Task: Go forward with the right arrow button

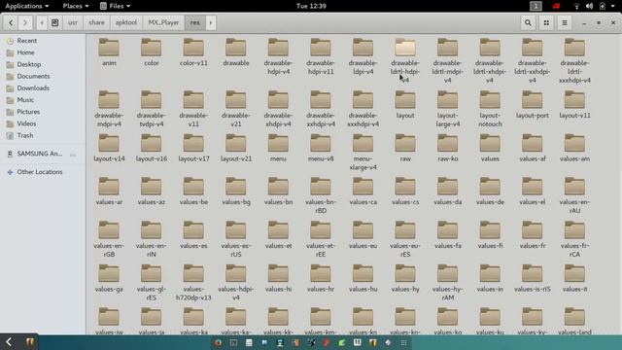Action: click(25, 22)
